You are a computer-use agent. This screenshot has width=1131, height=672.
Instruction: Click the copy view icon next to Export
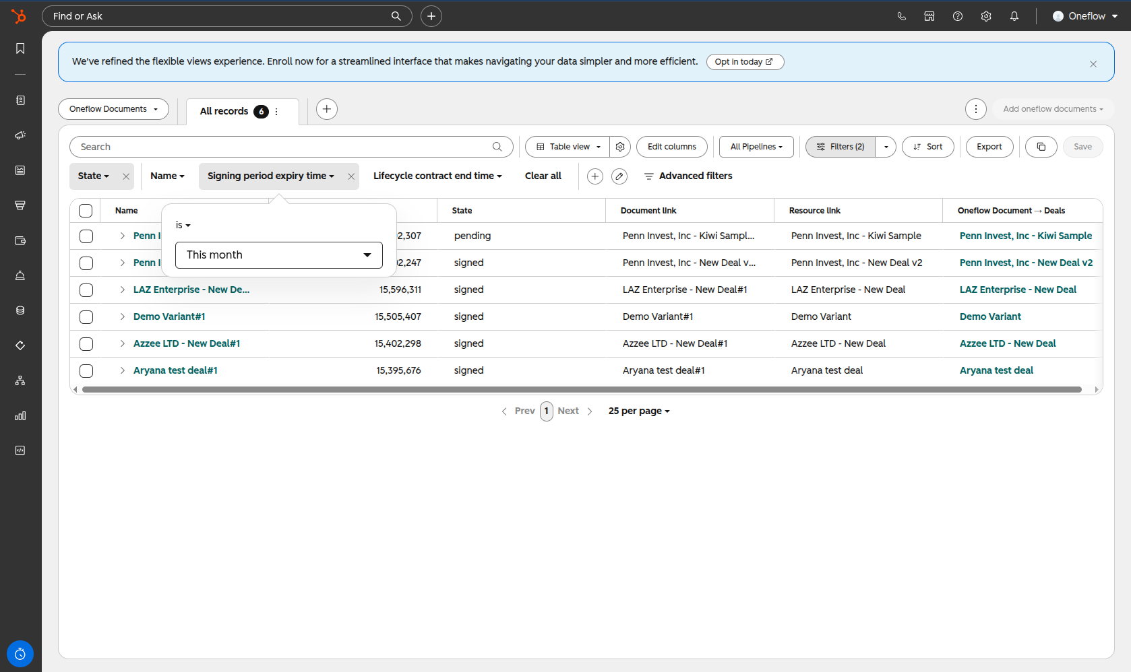(x=1041, y=147)
